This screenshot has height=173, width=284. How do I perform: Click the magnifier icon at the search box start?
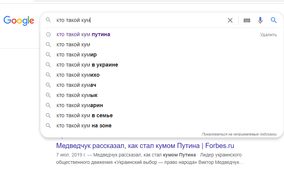pos(48,20)
